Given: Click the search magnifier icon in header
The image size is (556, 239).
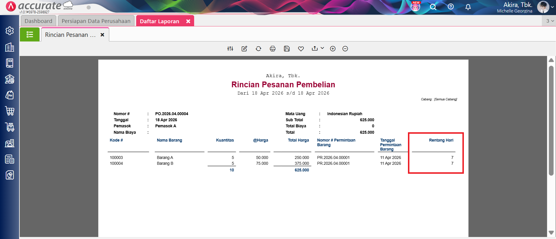Looking at the screenshot, I should (x=433, y=7).
